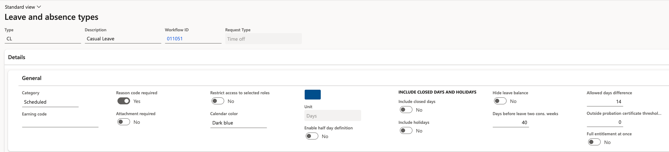
Task: Click the Leave and absence types heading
Action: pyautogui.click(x=51, y=17)
